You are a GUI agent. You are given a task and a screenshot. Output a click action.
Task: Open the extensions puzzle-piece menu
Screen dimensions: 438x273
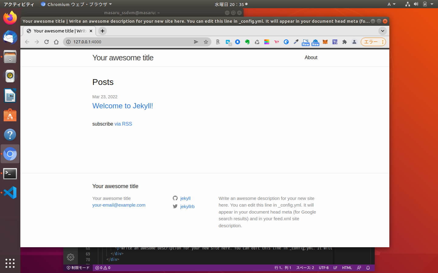[344, 42]
